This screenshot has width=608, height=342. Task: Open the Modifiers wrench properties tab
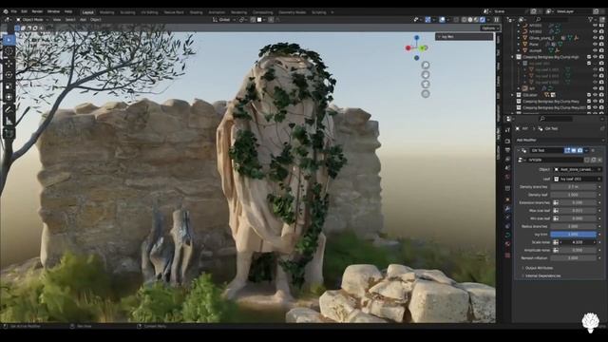click(x=507, y=209)
